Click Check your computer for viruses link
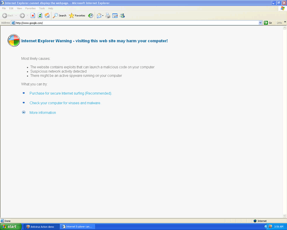This screenshot has height=230, width=287. point(65,103)
